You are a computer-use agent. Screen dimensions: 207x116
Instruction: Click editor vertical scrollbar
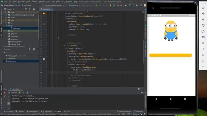pyautogui.click(x=143, y=51)
